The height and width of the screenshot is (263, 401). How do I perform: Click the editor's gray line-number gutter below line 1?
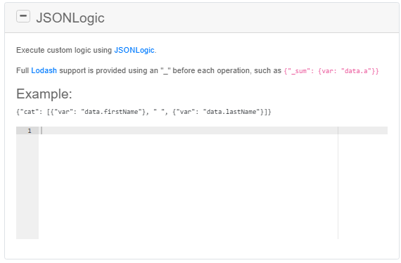click(27, 186)
